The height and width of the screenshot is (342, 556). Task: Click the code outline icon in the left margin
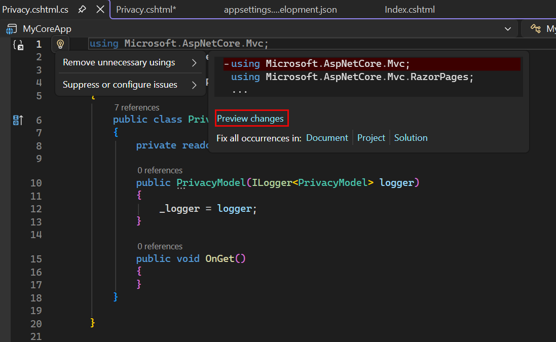[17, 45]
